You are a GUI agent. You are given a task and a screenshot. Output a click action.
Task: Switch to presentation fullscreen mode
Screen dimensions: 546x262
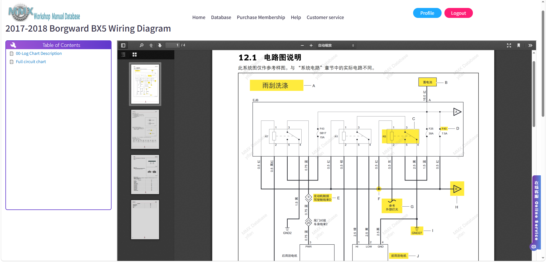pos(509,45)
